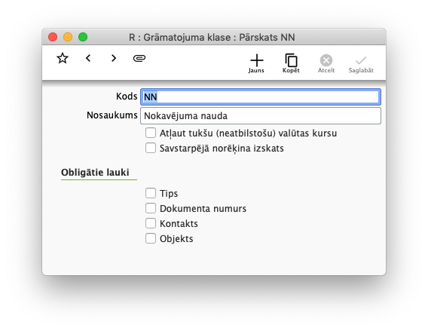Viewport: 428px width, 331px height.
Task: Open the paperclip attachments icon
Action: 139,58
